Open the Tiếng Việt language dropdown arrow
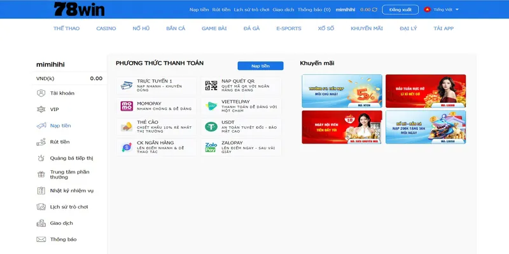The width and height of the screenshot is (509, 254). (457, 10)
